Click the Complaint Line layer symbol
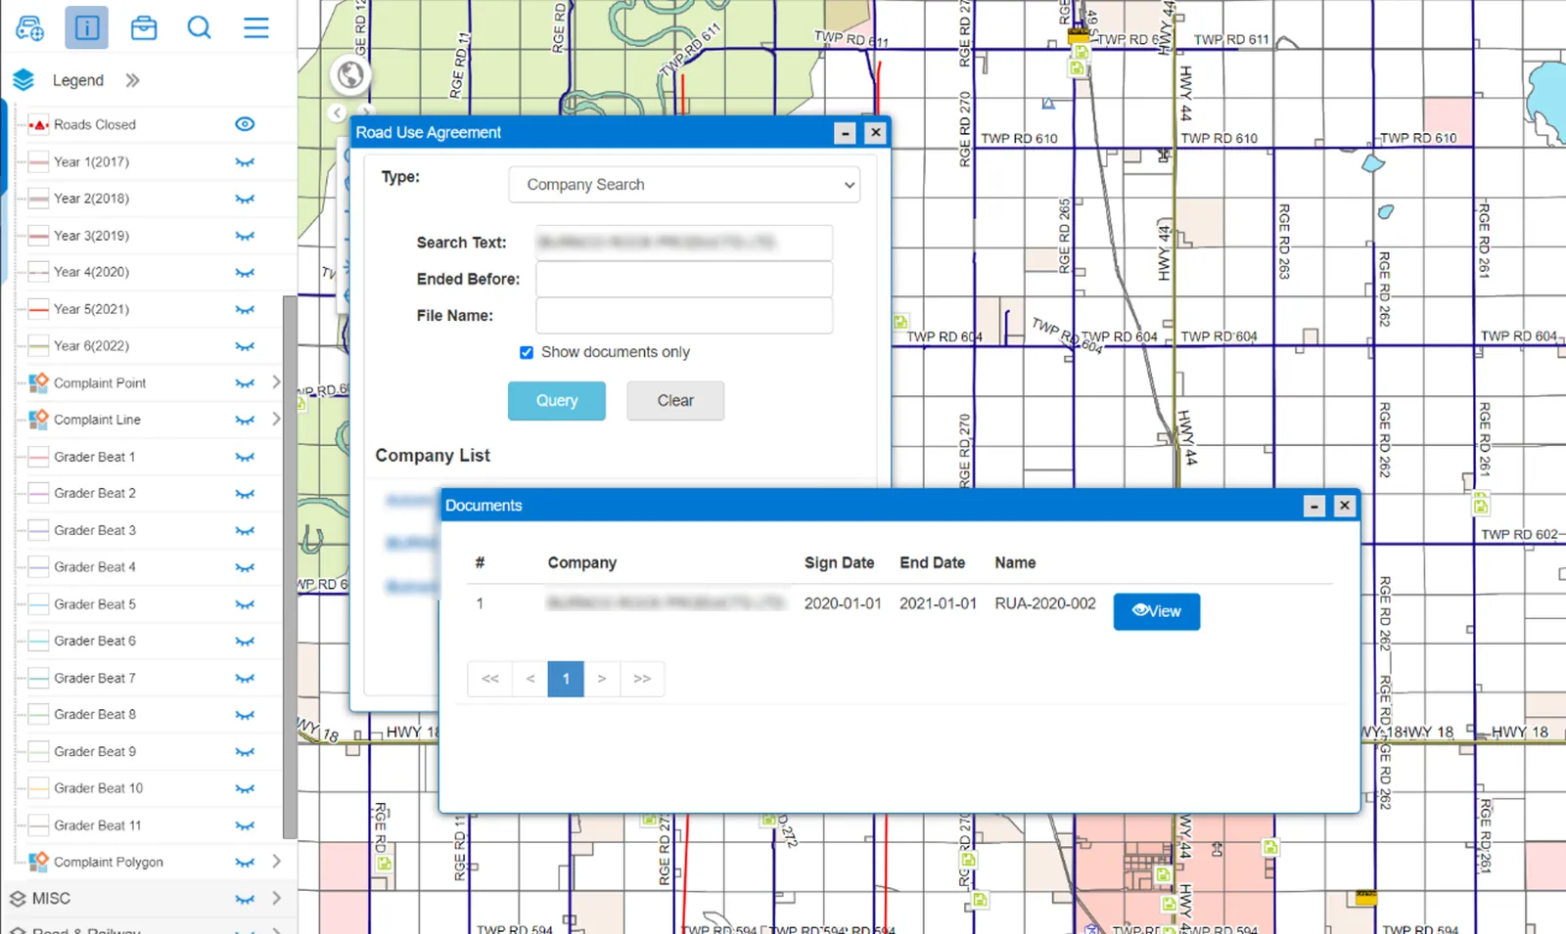1566x934 pixels. click(39, 420)
